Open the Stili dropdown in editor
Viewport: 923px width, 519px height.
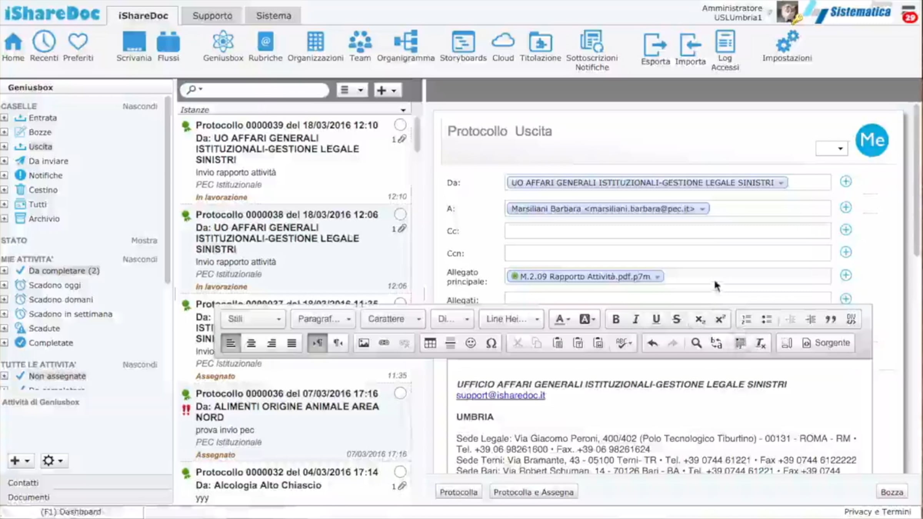(253, 319)
